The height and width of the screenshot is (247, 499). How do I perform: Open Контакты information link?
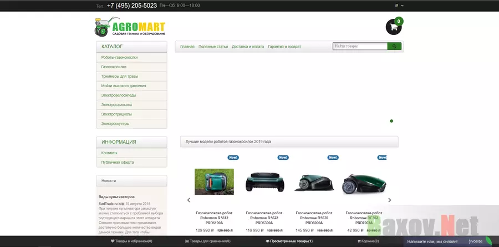131,153
